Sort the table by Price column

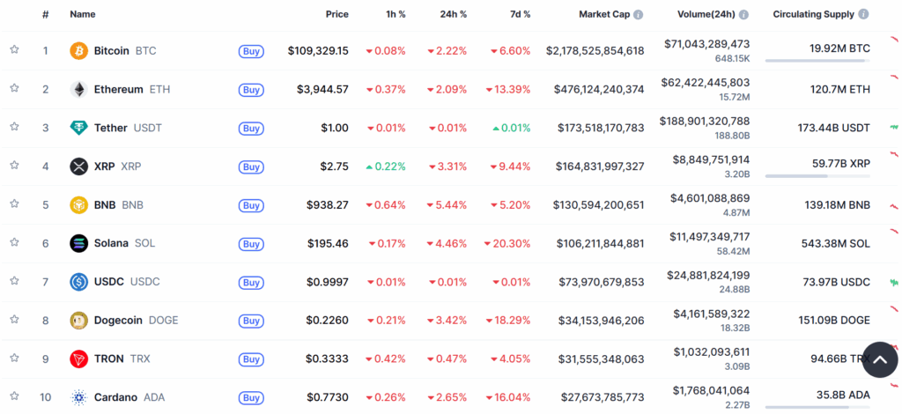pyautogui.click(x=337, y=14)
